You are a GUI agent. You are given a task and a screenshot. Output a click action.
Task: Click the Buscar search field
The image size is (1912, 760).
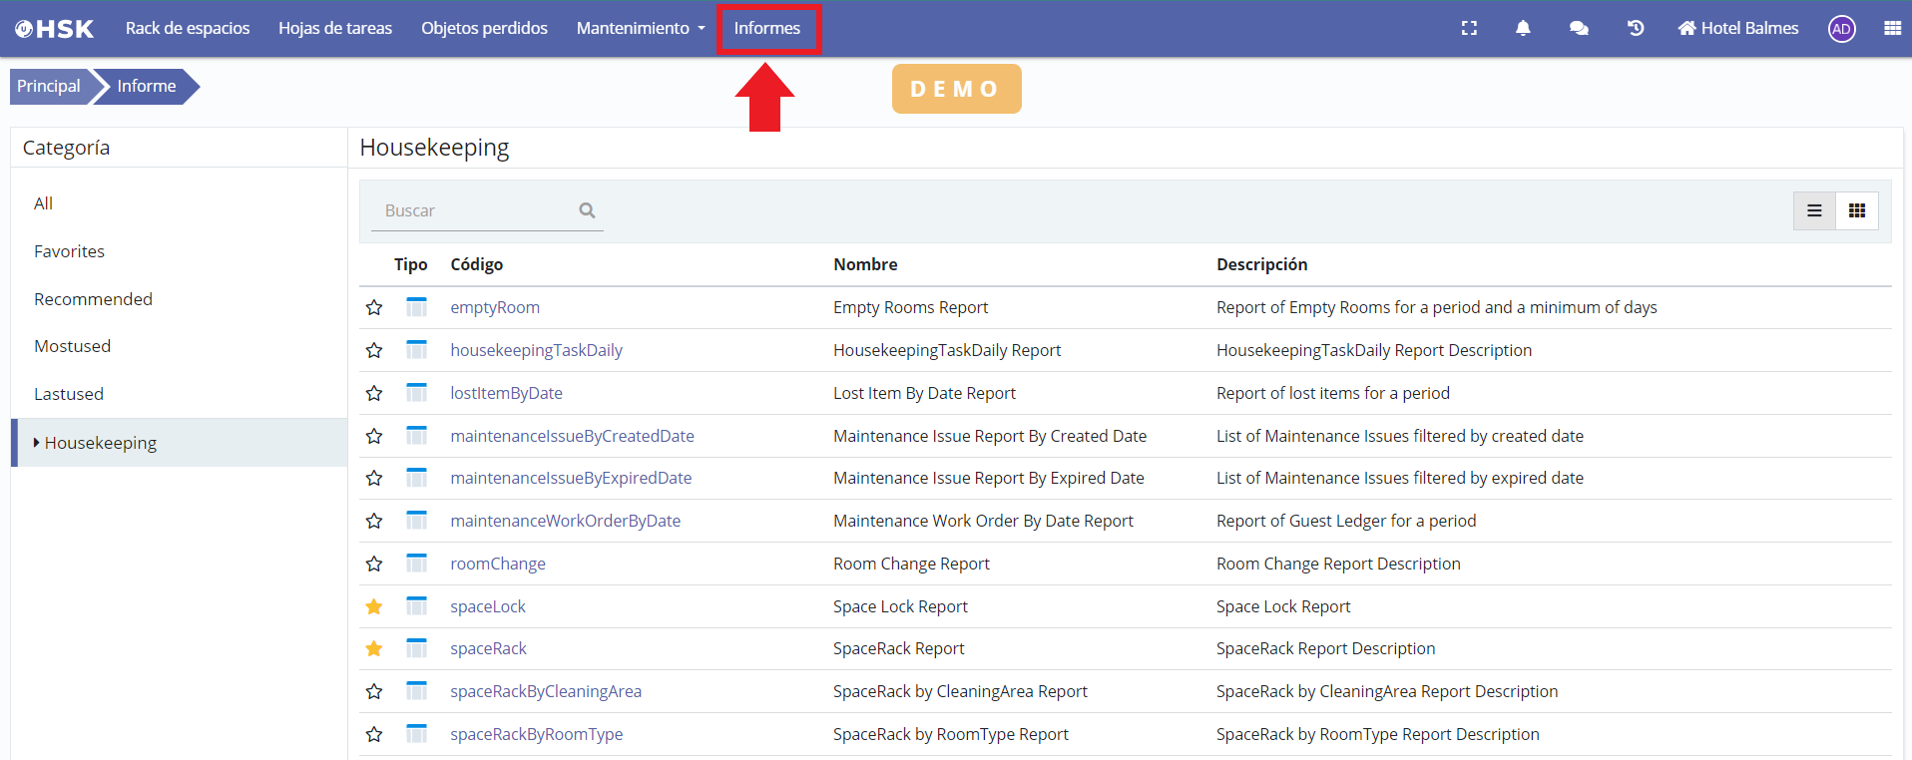[474, 210]
